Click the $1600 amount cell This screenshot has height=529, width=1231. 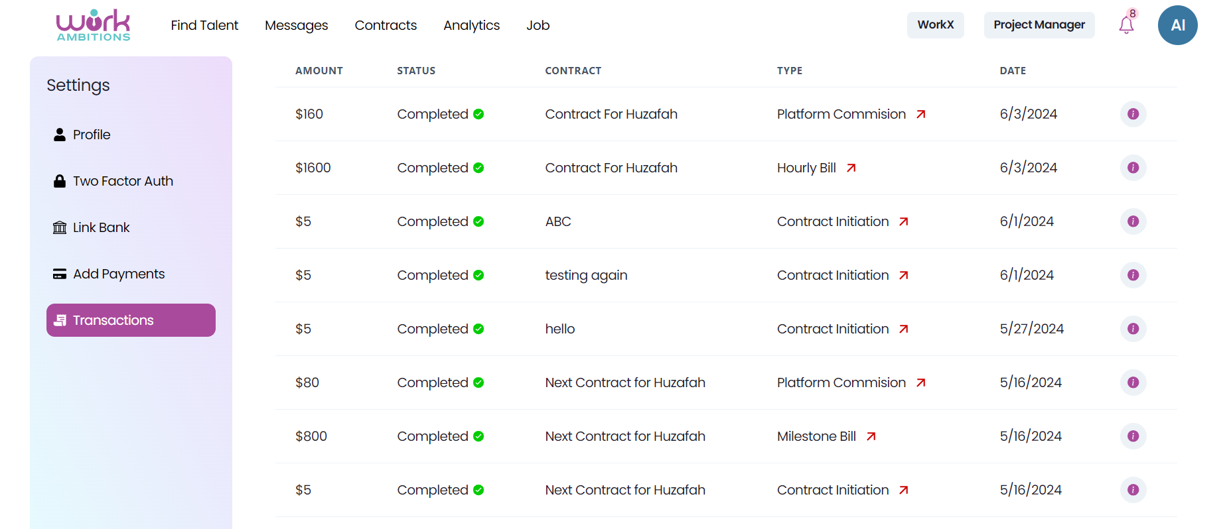(x=313, y=168)
